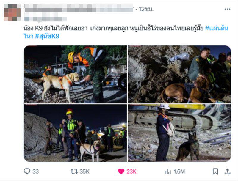
Task: Open photo of soldier giving Labrador water
Action: pos(75,74)
